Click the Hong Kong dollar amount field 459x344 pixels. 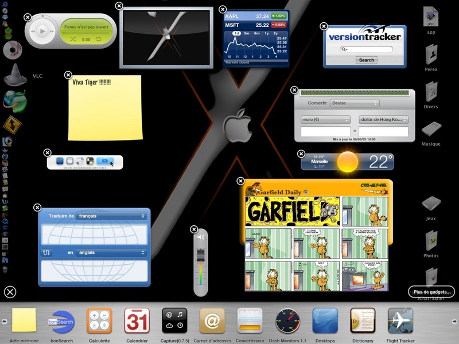tap(383, 131)
